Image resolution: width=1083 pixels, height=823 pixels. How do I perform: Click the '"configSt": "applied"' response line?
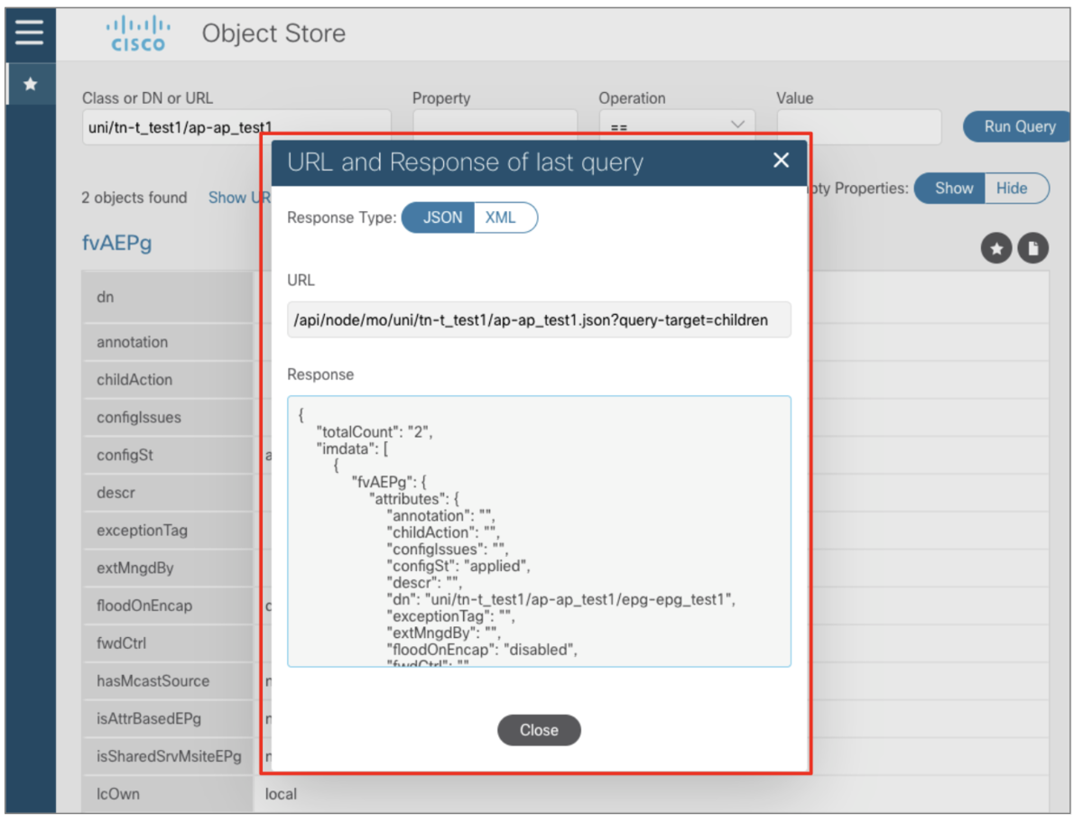coord(458,566)
